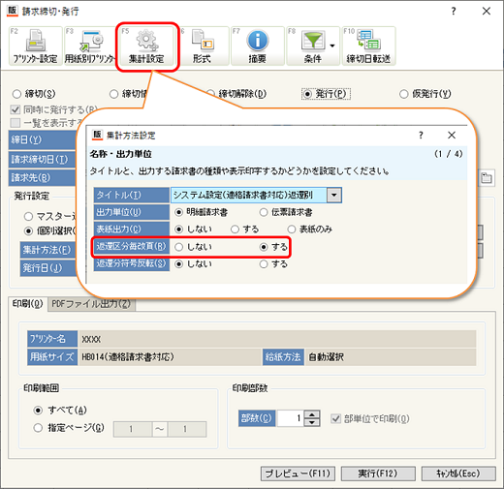Click the 部数 number input field
The image size is (504, 489).
290,418
